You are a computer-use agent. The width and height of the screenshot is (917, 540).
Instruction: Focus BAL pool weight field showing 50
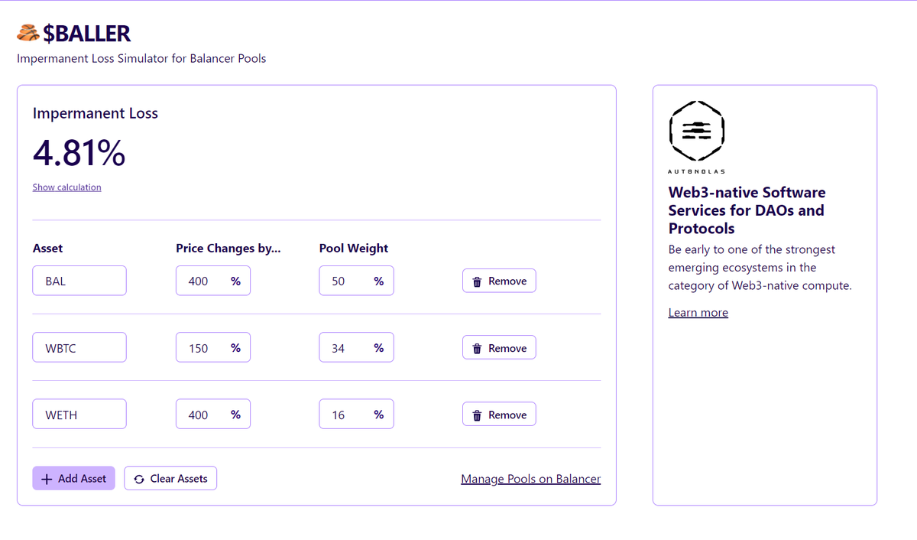[x=356, y=281]
